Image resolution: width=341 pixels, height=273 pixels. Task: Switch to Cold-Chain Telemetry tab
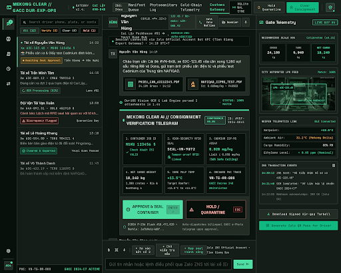(191, 7)
